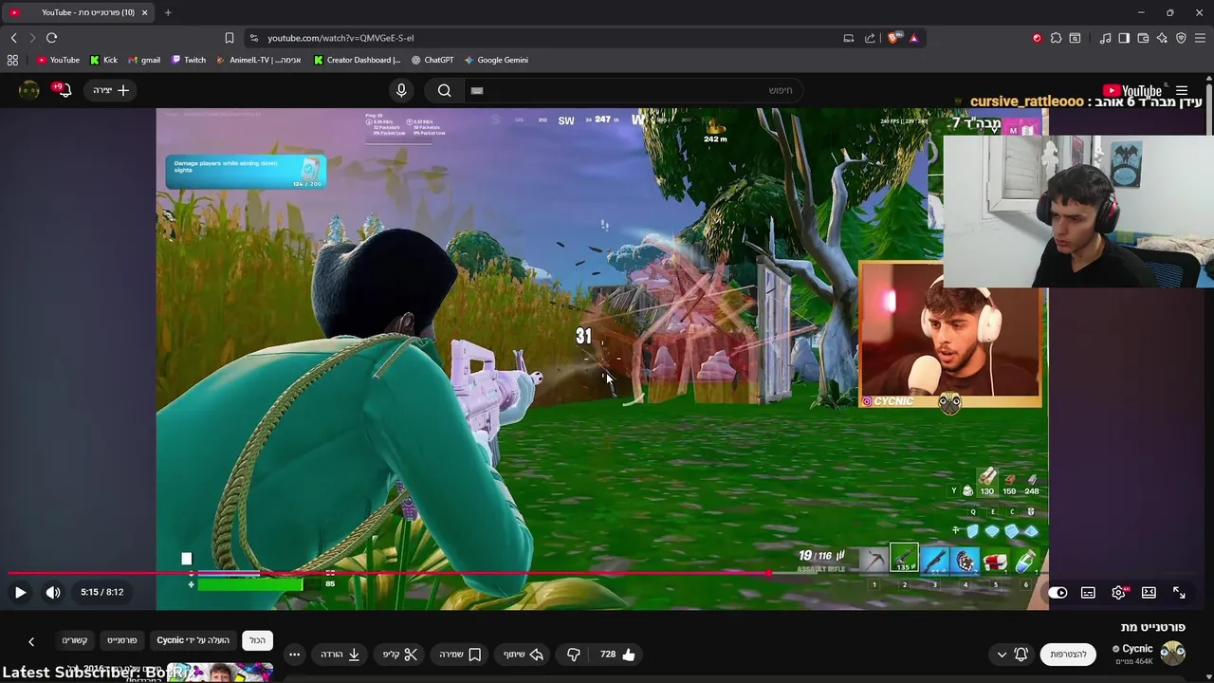Screen dimensions: 1214x683
Task: Select the 'הועלה על ידי Cycnic' chip
Action: [193, 640]
